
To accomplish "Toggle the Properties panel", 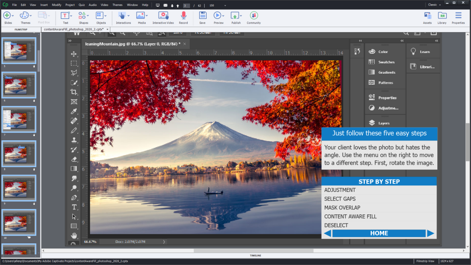I will pos(458,16).
